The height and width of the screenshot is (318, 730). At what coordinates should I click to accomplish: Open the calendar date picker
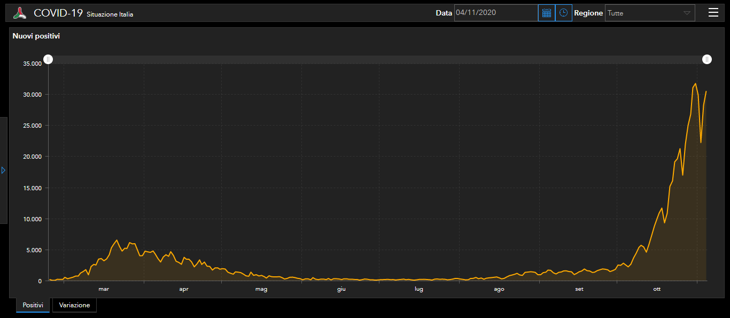click(x=546, y=13)
